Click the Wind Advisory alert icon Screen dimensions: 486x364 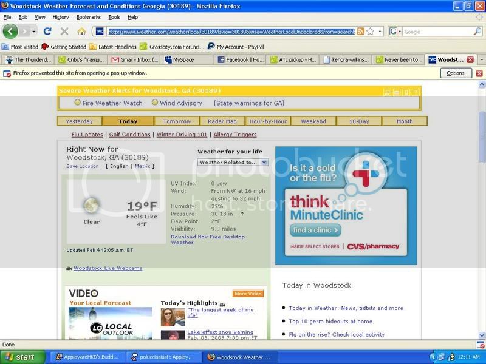155,102
